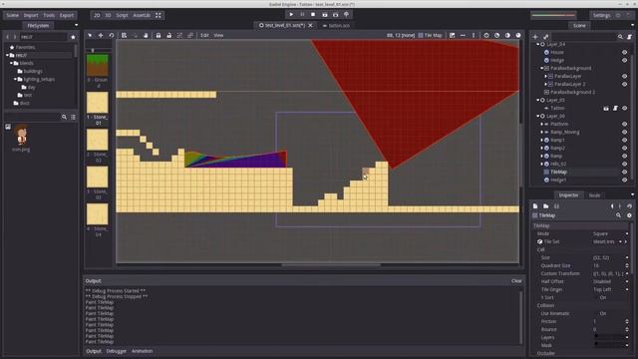Image resolution: width=638 pixels, height=359 pixels.
Task: Play the edited scene icon
Action: tap(324, 15)
